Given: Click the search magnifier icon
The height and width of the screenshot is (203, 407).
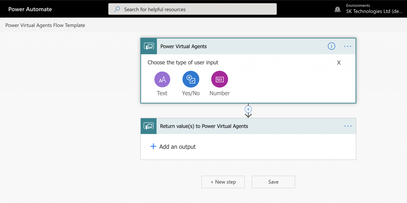Looking at the screenshot, I should coord(117,9).
